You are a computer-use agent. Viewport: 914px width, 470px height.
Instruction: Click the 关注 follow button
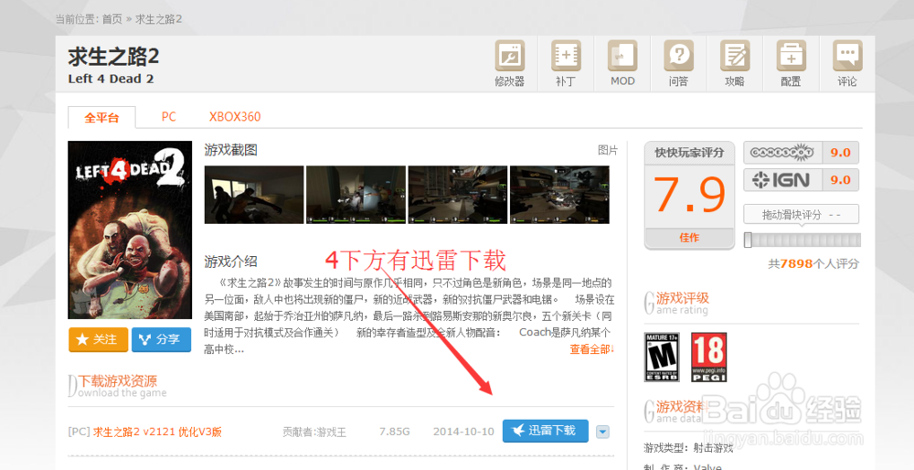pos(98,339)
